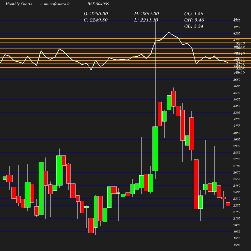
Task: Click the 1805 price axis label
Action: (237, 245)
